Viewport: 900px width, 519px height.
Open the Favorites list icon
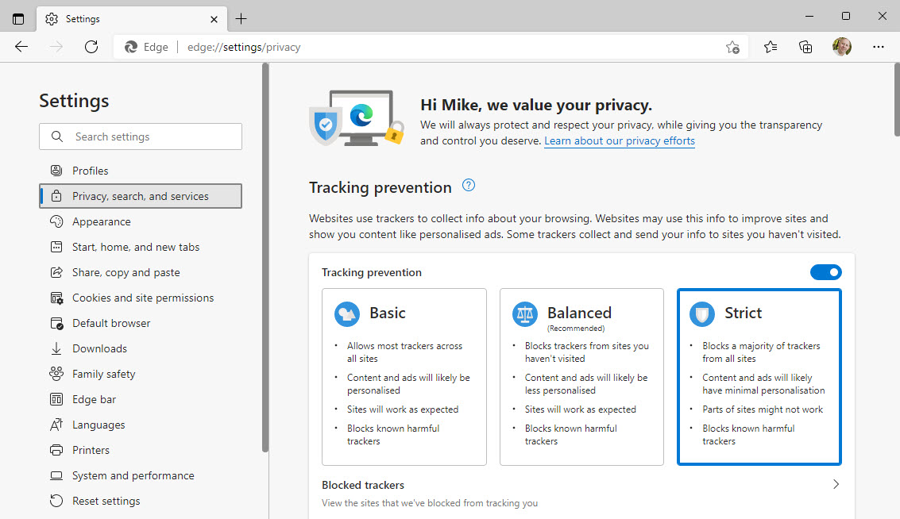771,47
